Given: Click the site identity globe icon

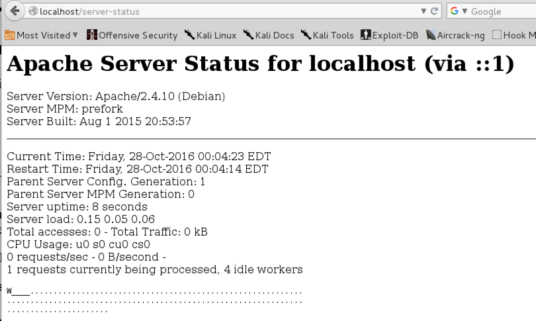Looking at the screenshot, I should pos(33,11).
